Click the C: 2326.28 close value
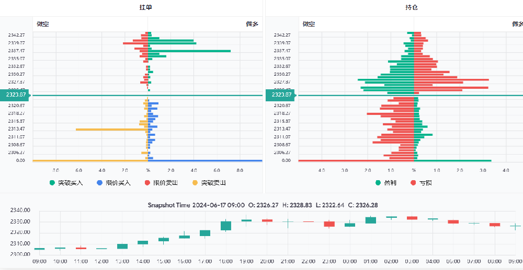523x270 pixels. click(363, 205)
